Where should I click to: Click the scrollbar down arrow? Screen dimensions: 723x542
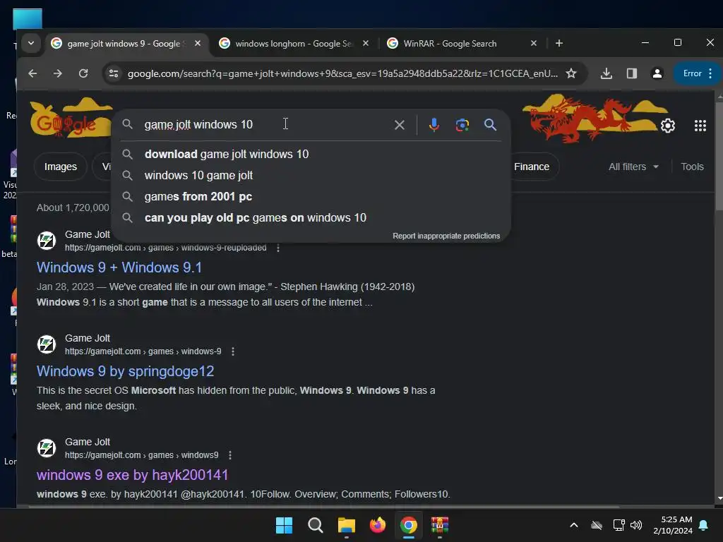(x=719, y=498)
